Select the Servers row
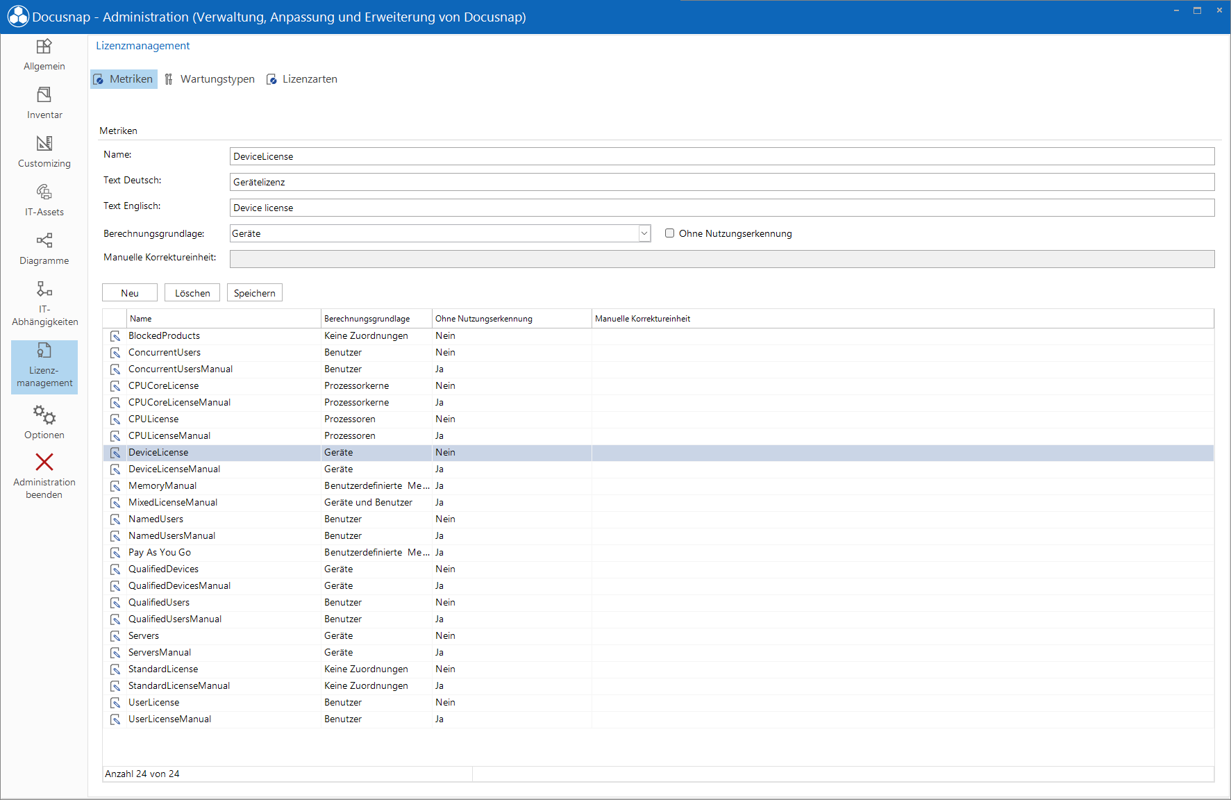Screen dimensions: 1231x800 (x=658, y=636)
